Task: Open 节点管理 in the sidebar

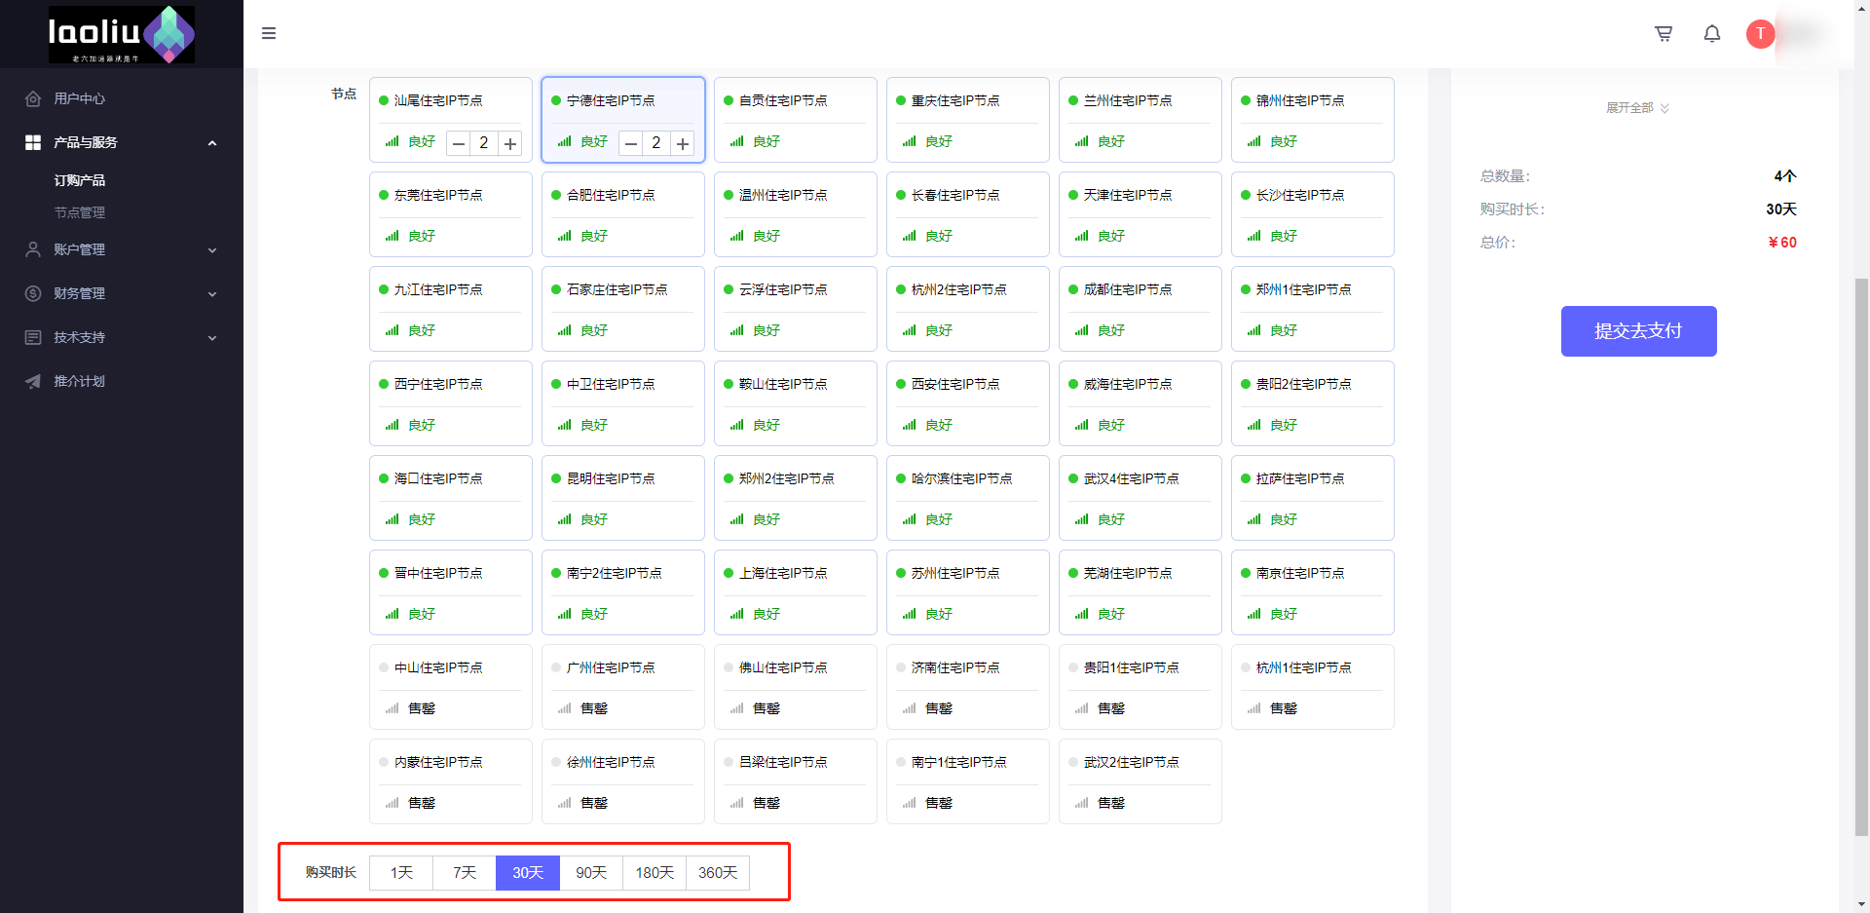Action: (x=80, y=212)
